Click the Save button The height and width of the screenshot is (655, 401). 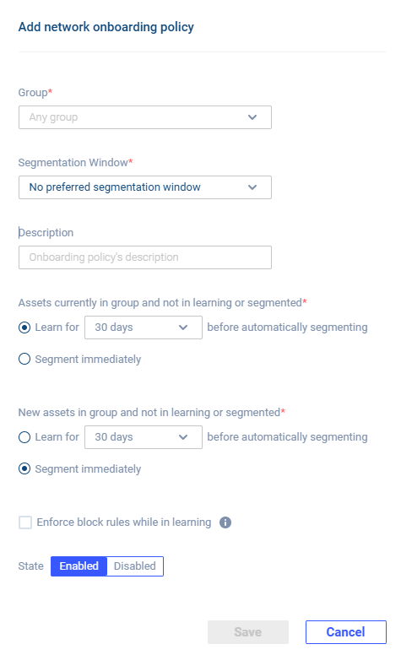248,632
